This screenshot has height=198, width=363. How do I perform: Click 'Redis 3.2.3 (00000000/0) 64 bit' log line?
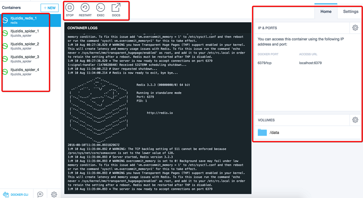click(x=163, y=85)
